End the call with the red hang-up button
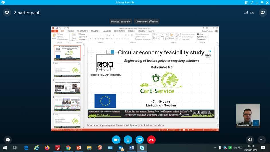The width and height of the screenshot is (270, 152). click(x=151, y=140)
